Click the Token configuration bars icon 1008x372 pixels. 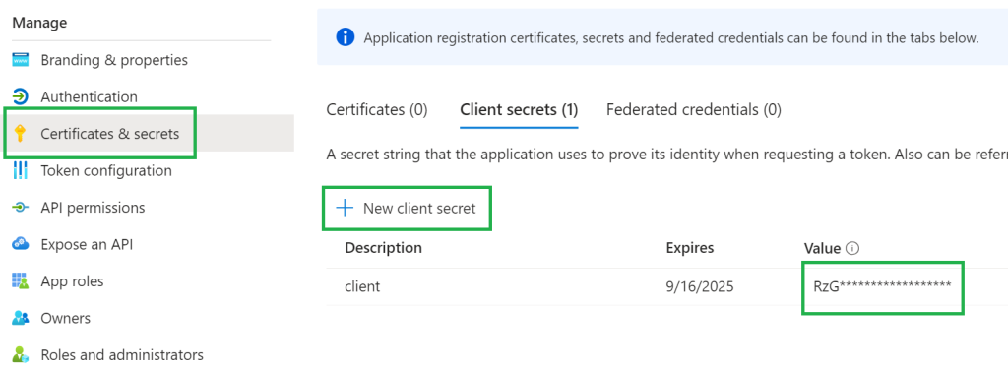21,171
